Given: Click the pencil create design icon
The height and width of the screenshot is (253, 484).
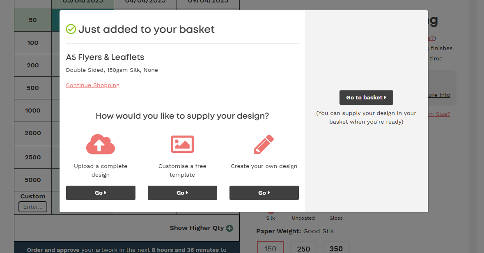Looking at the screenshot, I should click(x=264, y=144).
